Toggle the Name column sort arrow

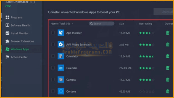pos(73,24)
